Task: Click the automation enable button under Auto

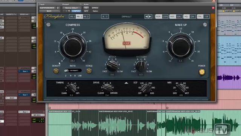Action: pyautogui.click(x=86, y=8)
